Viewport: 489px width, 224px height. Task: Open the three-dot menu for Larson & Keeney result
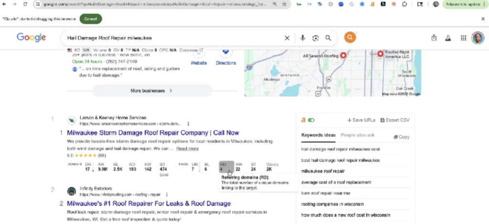coord(188,124)
